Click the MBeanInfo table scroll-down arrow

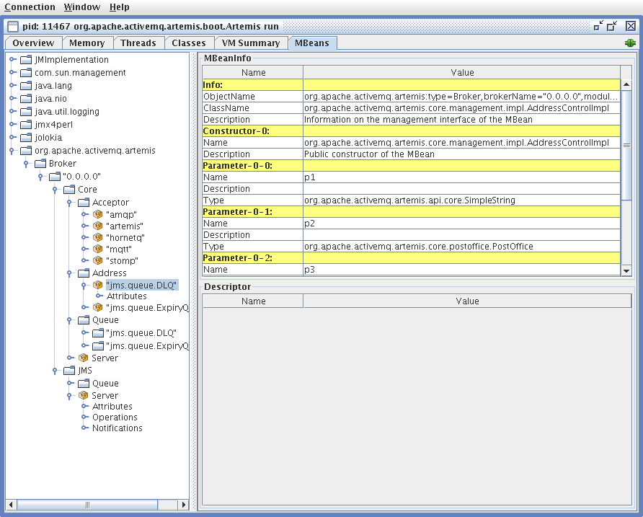(626, 270)
